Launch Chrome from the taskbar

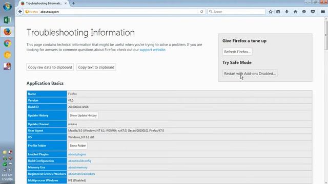click(x=7, y=43)
